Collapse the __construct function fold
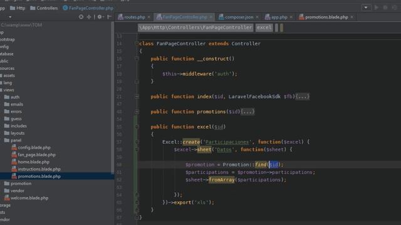Screen dimensions: 401x225 tap(137, 58)
